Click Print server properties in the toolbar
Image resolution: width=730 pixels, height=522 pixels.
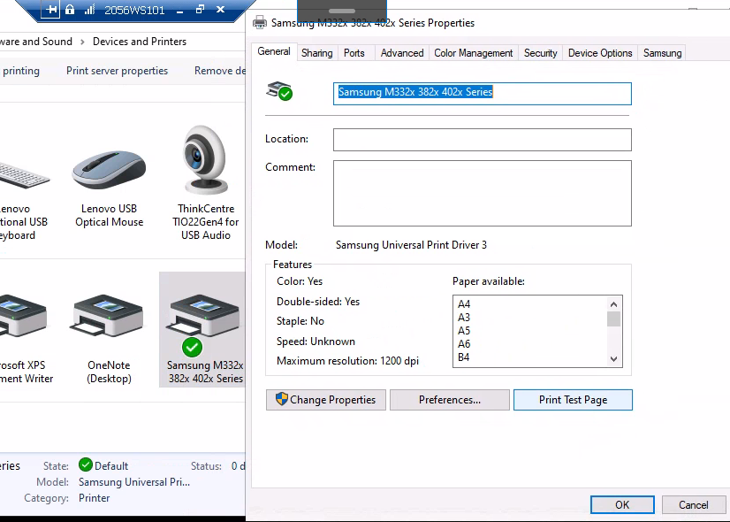117,71
